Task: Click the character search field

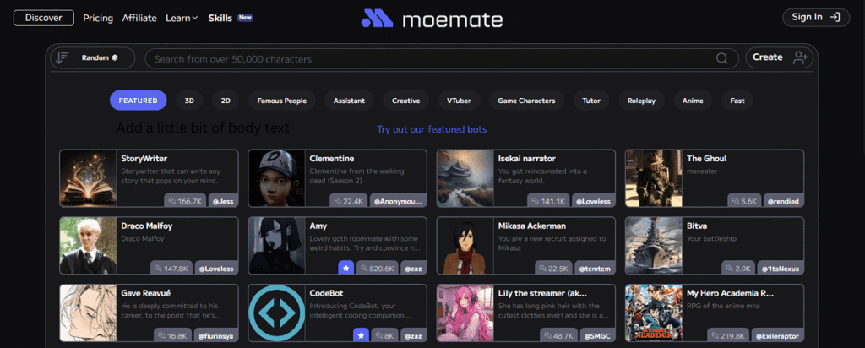Action: pos(441,59)
